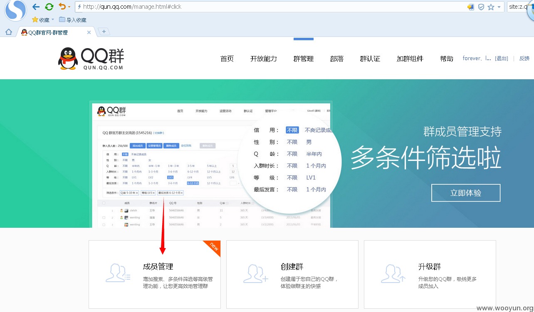This screenshot has width=534, height=312.
Task: Open the dropdown beside the undo arrow
Action: coord(69,7)
